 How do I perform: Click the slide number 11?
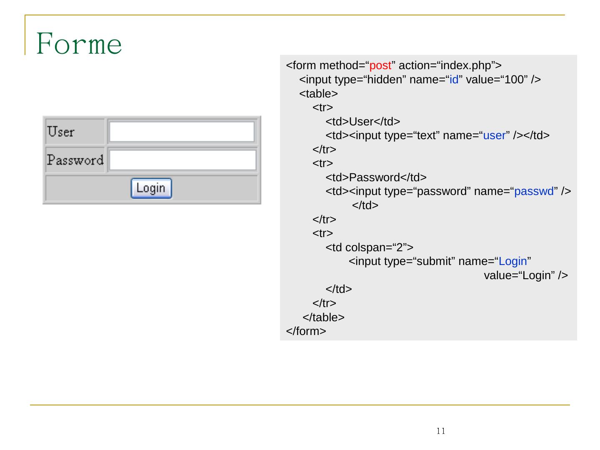pos(441,431)
